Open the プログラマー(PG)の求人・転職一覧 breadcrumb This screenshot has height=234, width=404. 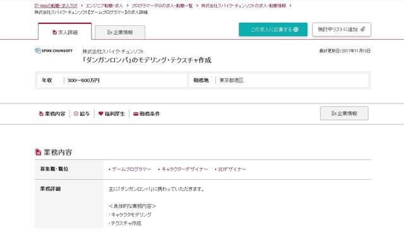(162, 6)
